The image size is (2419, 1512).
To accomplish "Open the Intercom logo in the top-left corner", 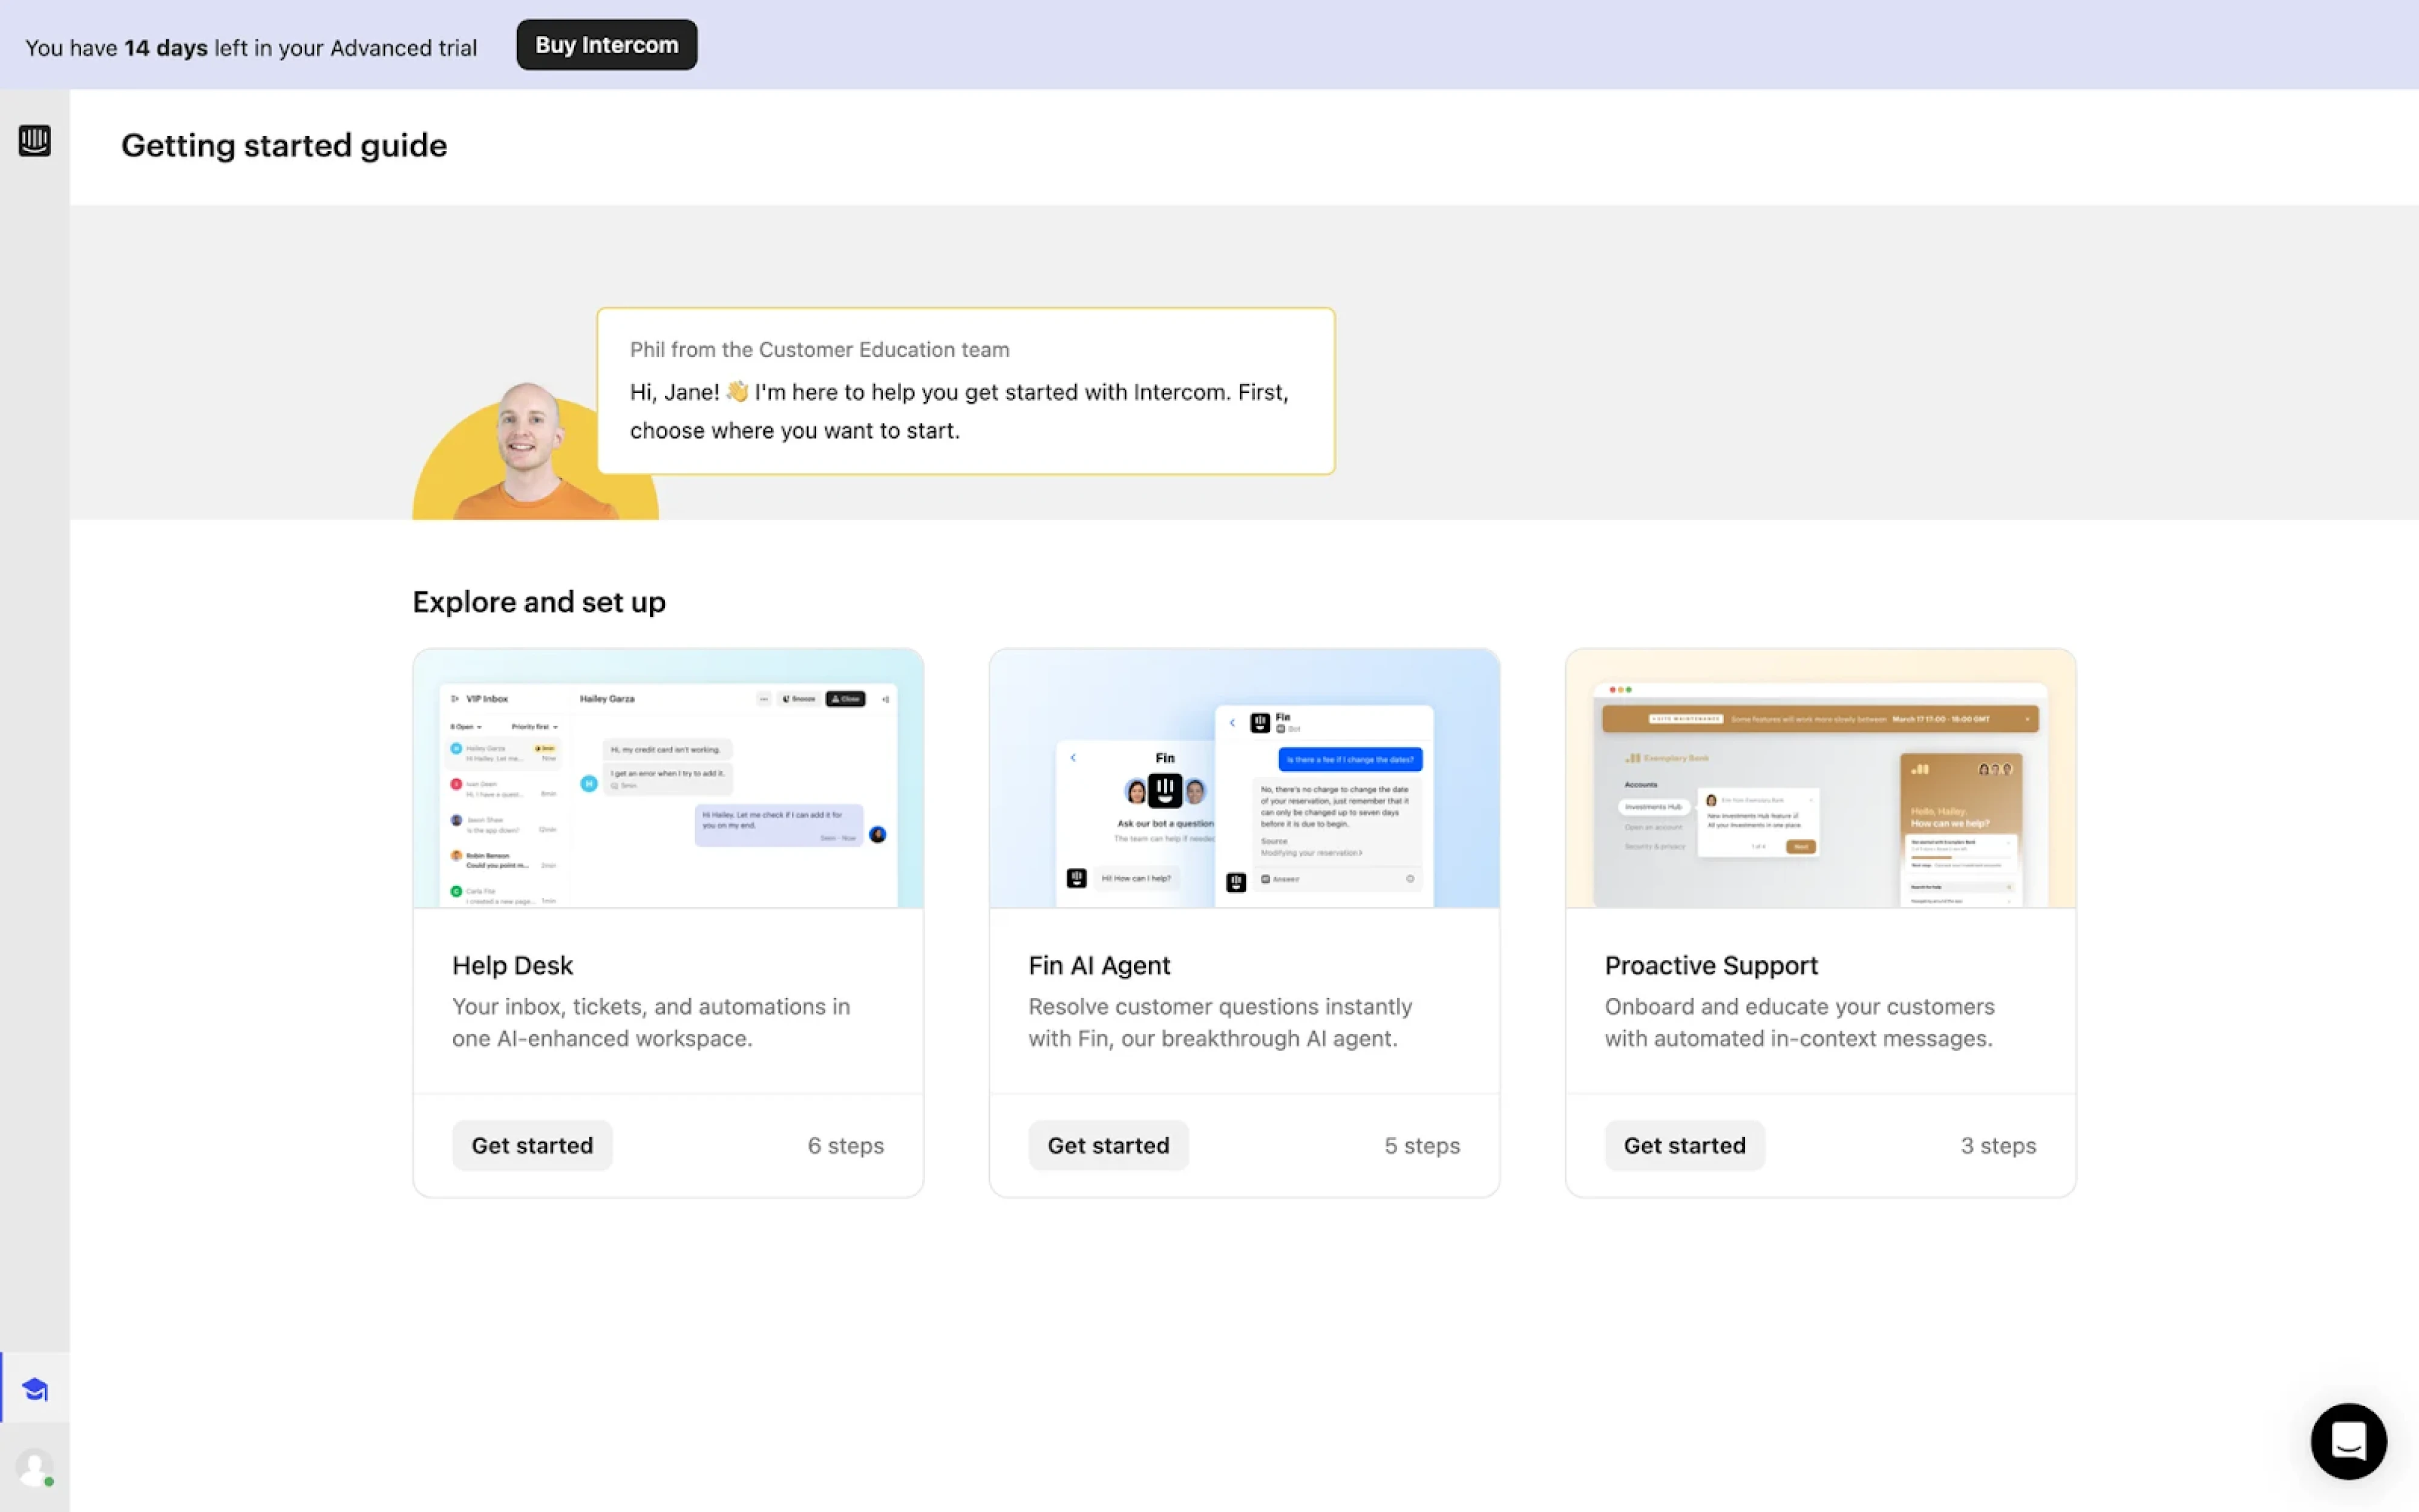I will pos(34,141).
